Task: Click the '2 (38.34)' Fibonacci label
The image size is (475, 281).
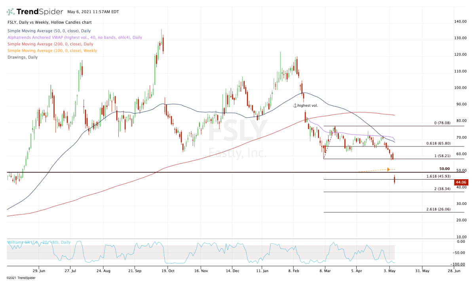Action: tap(443, 189)
